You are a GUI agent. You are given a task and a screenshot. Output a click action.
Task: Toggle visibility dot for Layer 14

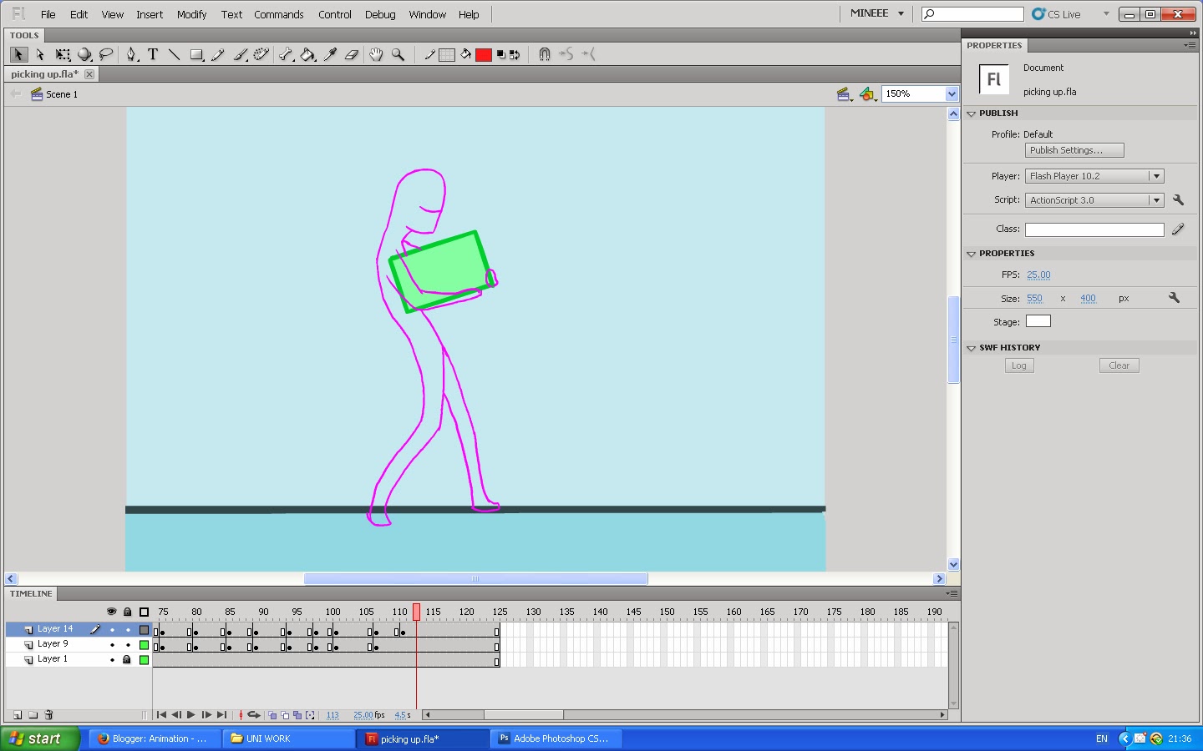pyautogui.click(x=112, y=630)
